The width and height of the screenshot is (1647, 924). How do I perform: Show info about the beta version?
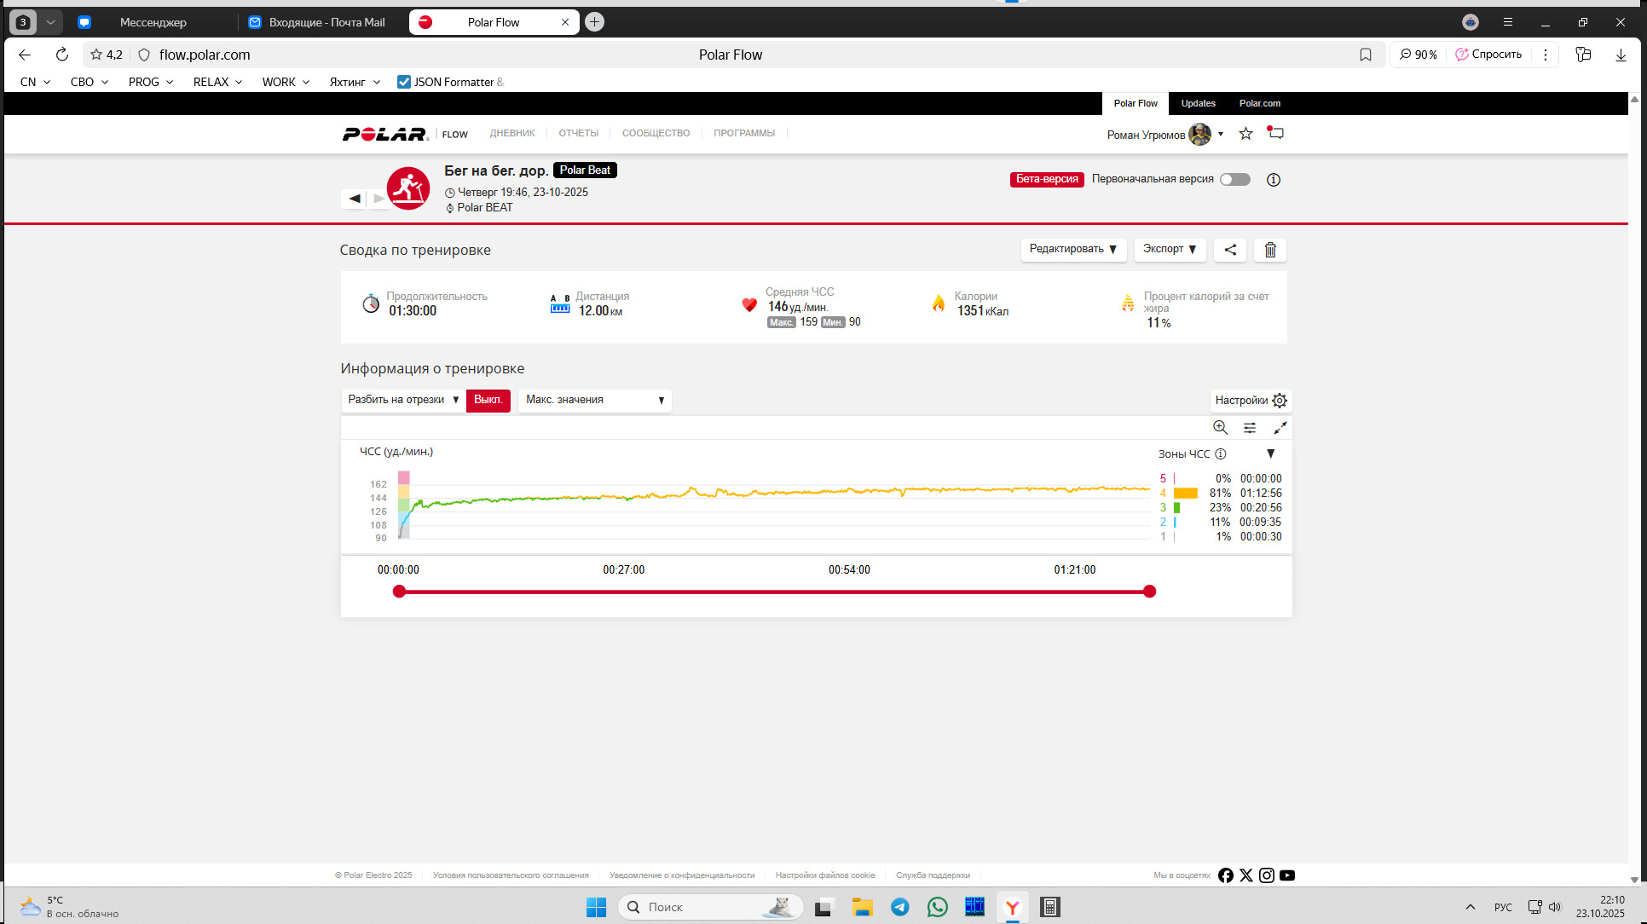1274,180
